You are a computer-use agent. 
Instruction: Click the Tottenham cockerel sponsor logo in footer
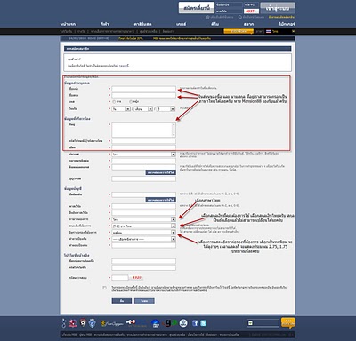[64, 323]
